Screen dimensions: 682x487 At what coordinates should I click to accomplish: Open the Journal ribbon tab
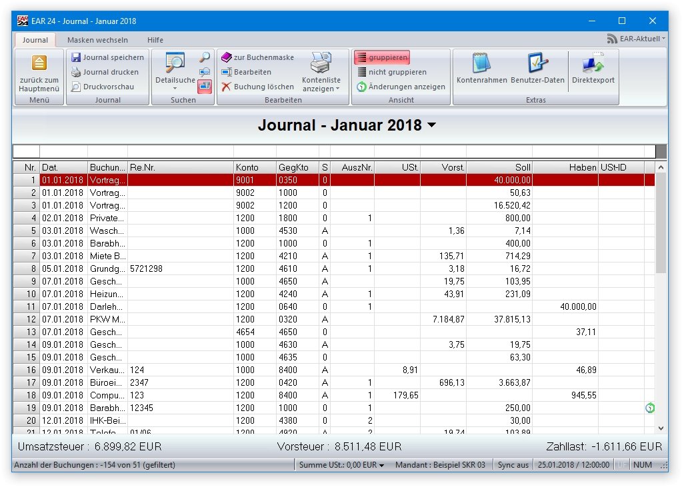[x=35, y=40]
